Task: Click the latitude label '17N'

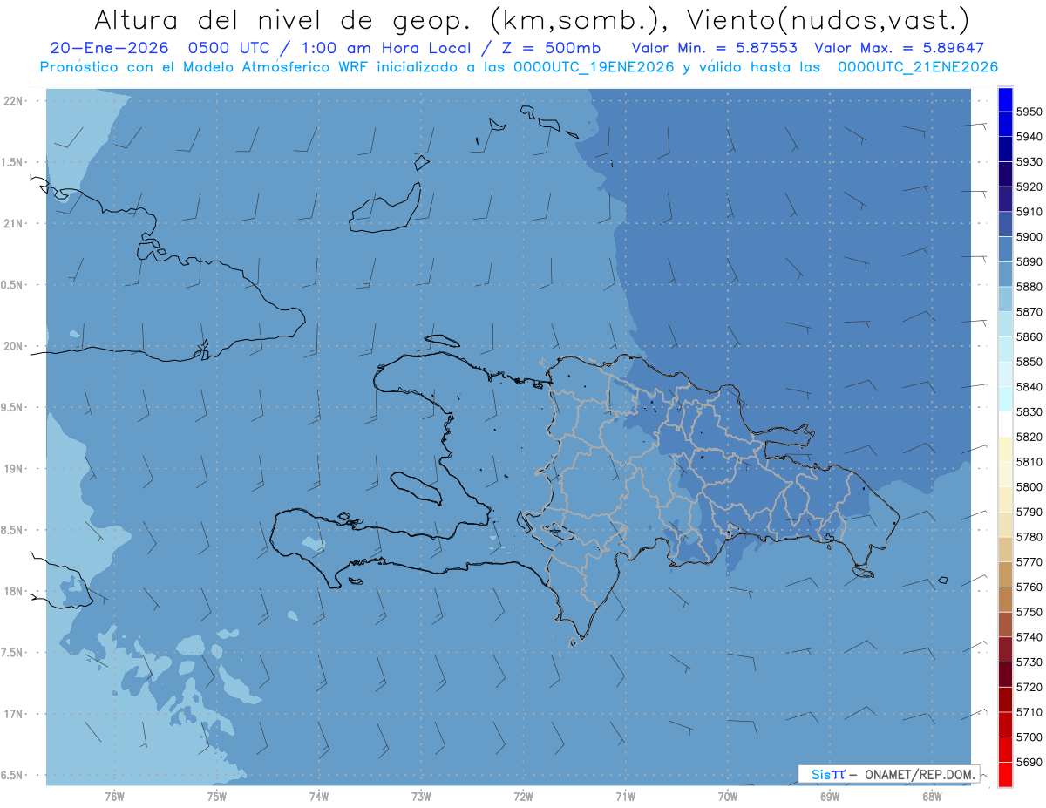Action: [x=13, y=714]
